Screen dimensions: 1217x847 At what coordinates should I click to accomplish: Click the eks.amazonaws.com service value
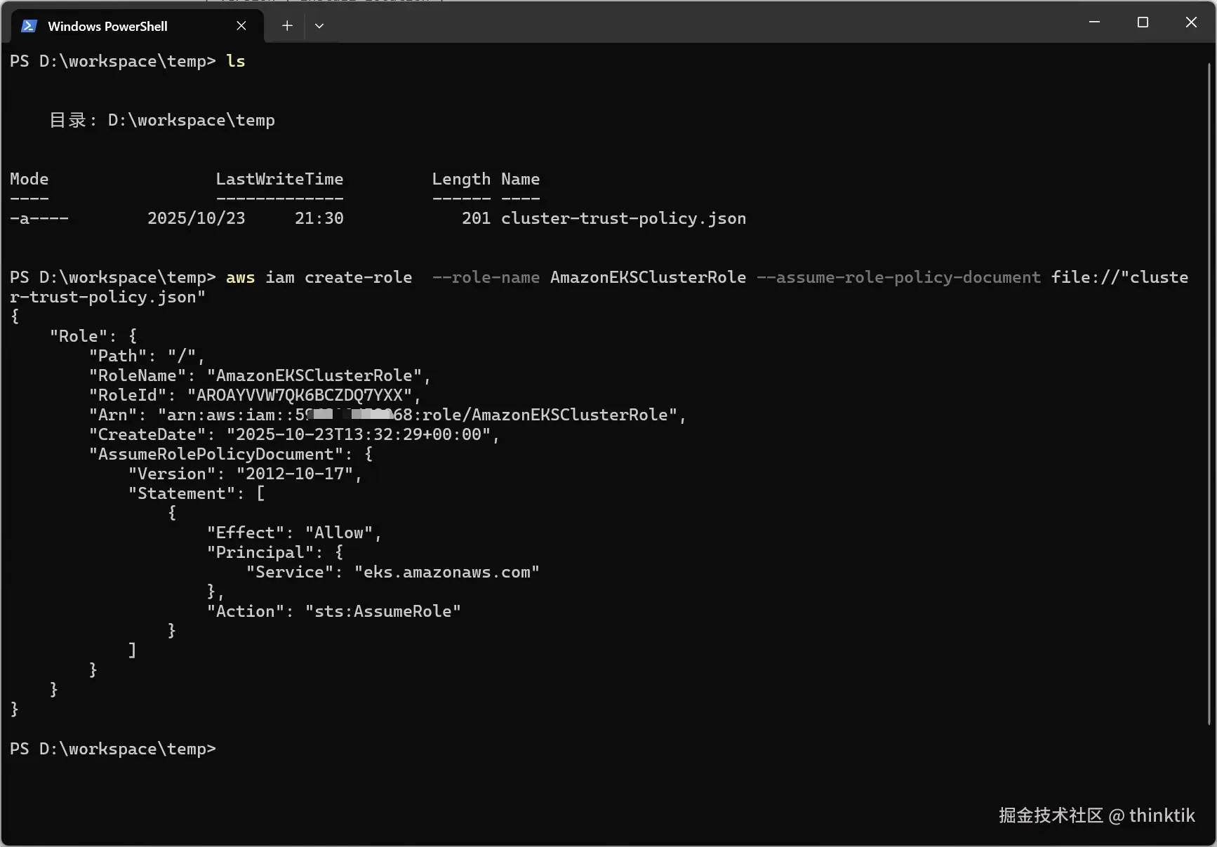446,573
